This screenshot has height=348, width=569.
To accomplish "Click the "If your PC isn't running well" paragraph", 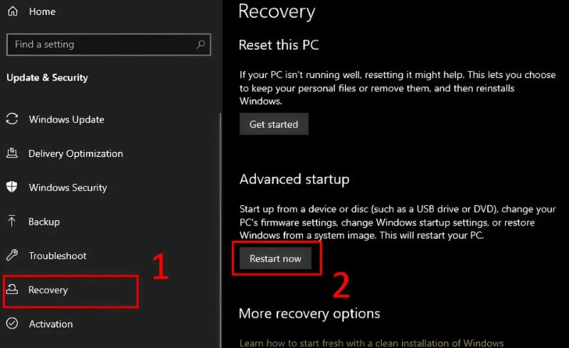I will tap(398, 88).
